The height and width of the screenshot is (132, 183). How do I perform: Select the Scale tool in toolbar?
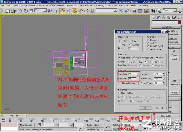(x=31, y=11)
